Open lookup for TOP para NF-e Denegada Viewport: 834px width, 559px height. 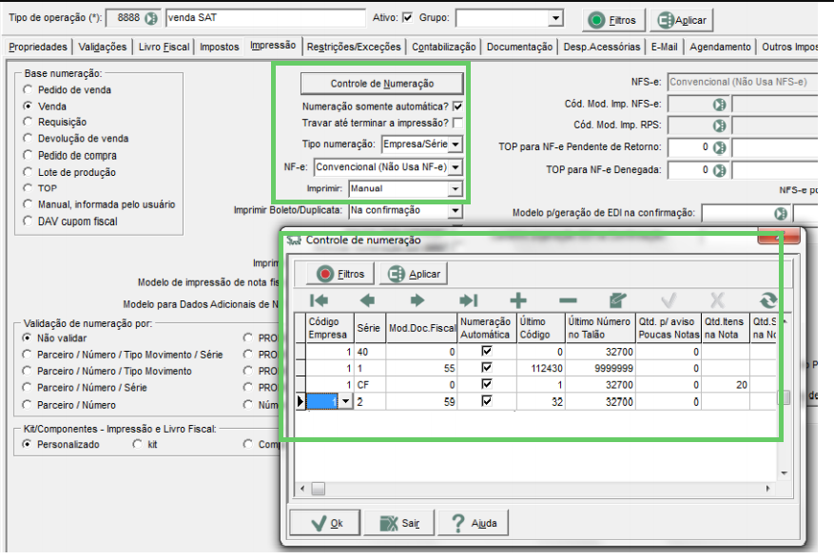coord(719,170)
